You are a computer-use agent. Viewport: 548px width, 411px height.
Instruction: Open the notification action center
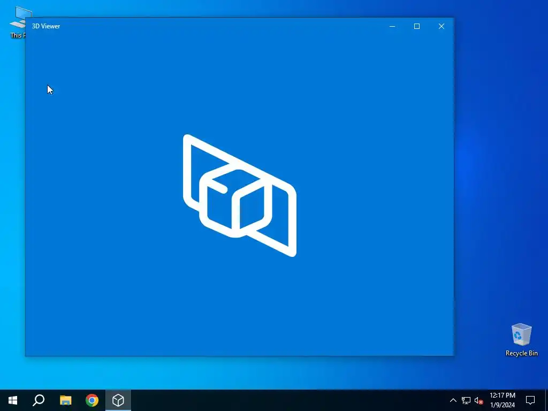(530, 400)
